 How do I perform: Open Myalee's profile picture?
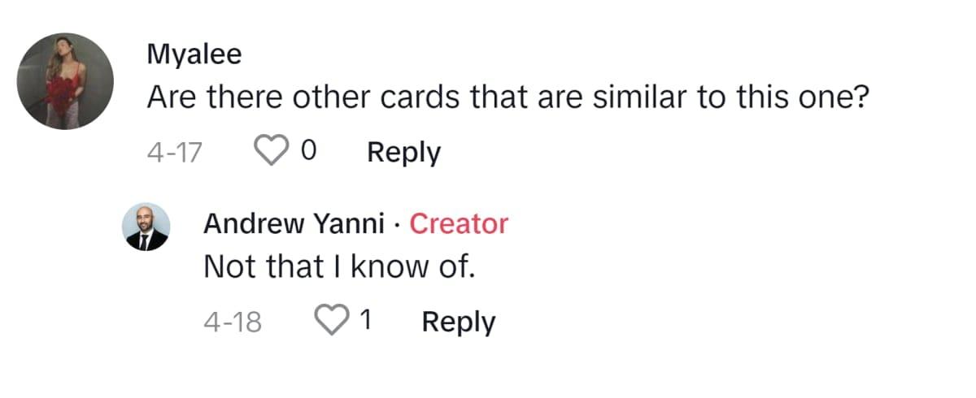pos(66,81)
